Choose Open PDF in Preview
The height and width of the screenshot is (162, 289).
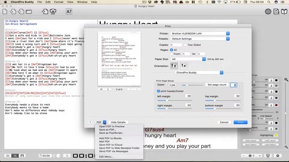point(112,126)
